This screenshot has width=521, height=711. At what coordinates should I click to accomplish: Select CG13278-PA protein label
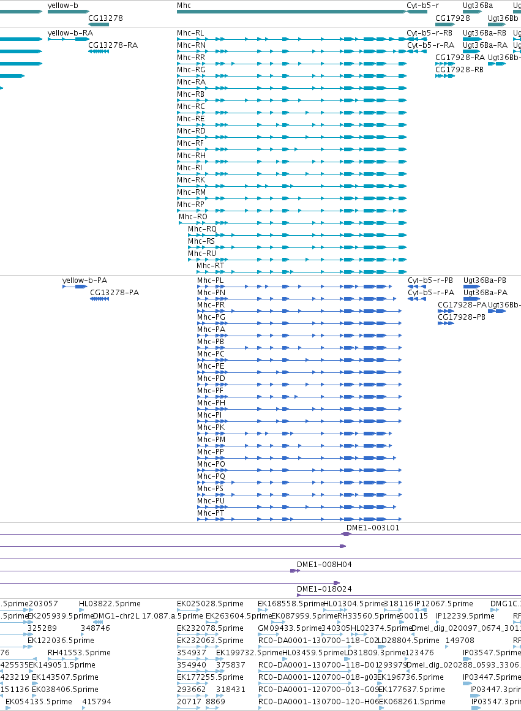114,293
